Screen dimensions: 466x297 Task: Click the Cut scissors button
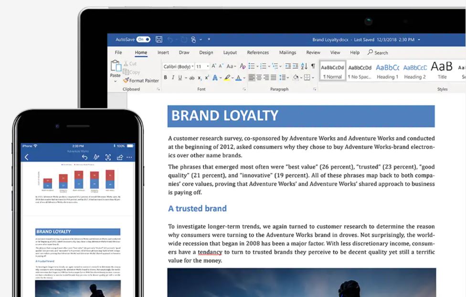pyautogui.click(x=130, y=64)
